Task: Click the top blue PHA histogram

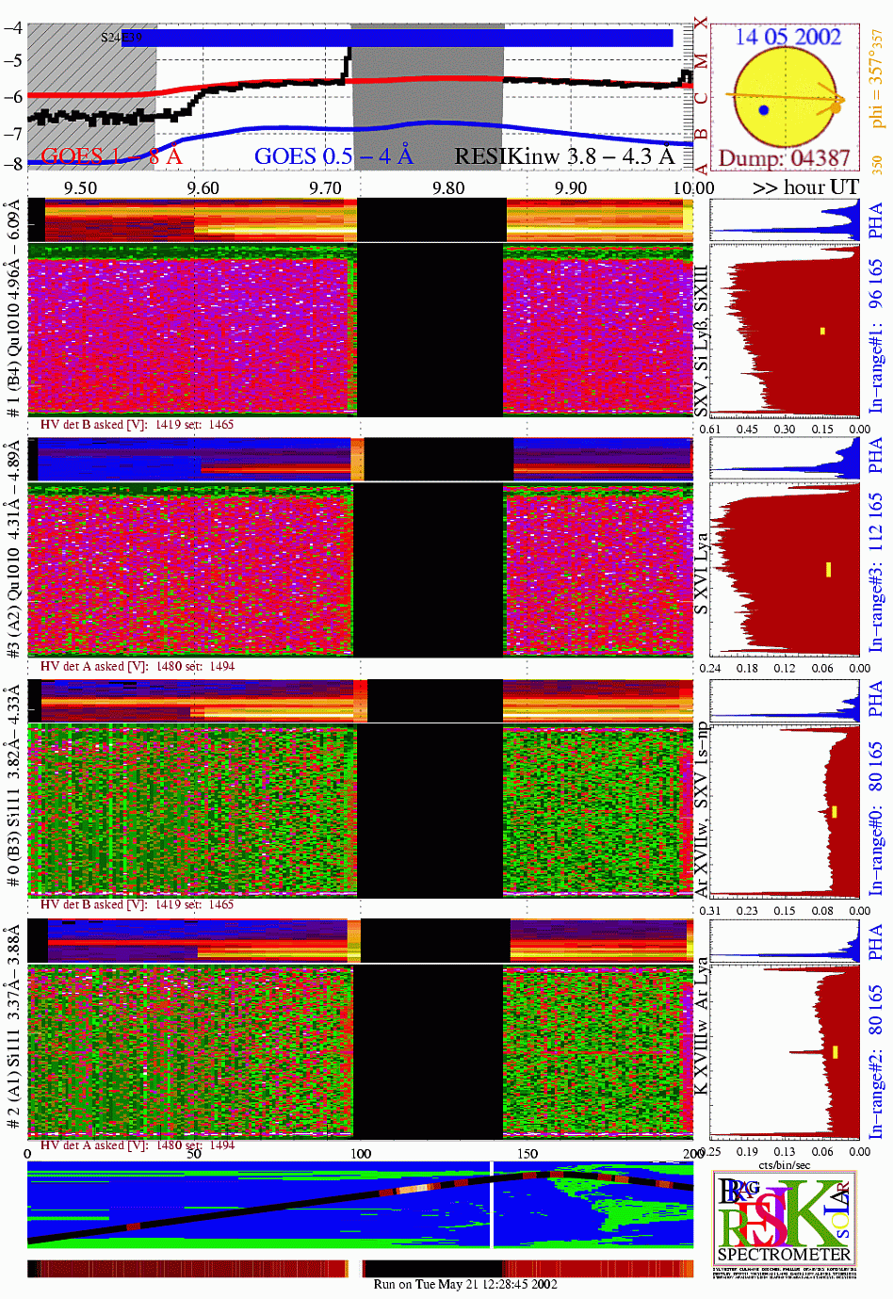Action: tap(785, 220)
